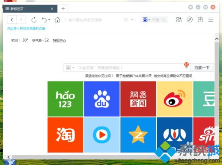This screenshot has height=165, width=222.
Task: Click the compass icon in the toolbar
Action: tap(190, 19)
